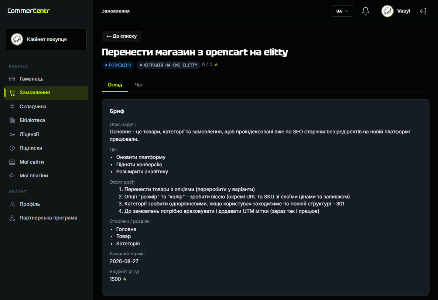Image resolution: width=438 pixels, height=300 pixels.
Task: Open the UA language dropdown
Action: click(342, 11)
